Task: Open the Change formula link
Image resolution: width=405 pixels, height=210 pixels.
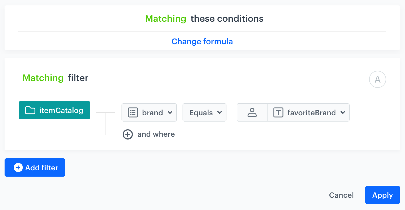Action: (202, 41)
